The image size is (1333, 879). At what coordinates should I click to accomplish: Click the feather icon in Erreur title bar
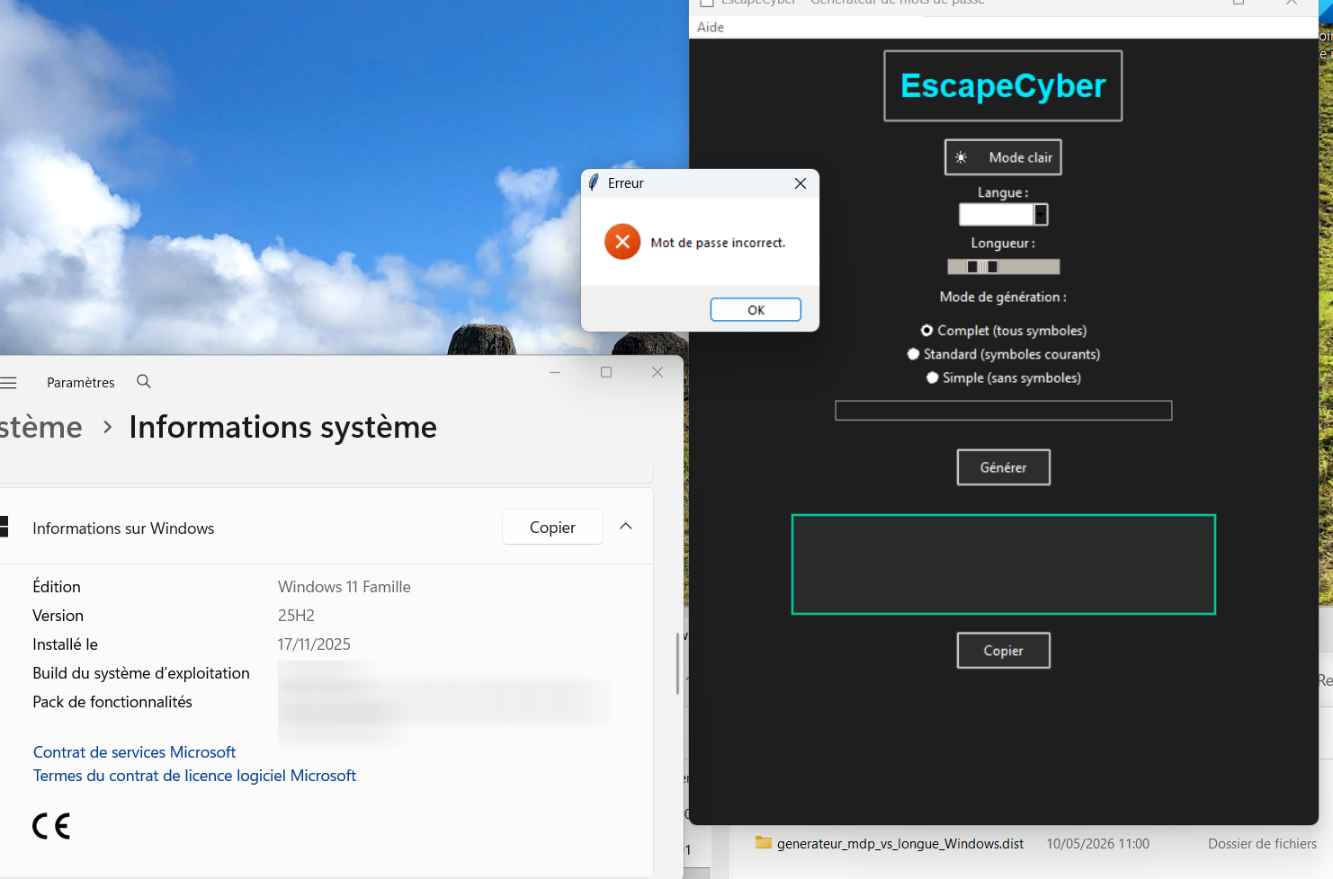coord(594,183)
